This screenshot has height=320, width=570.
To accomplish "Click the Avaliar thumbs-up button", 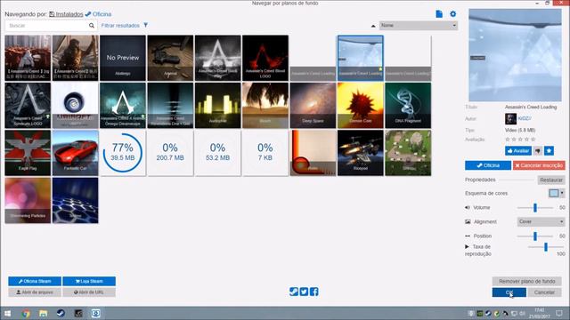I will pyautogui.click(x=518, y=150).
